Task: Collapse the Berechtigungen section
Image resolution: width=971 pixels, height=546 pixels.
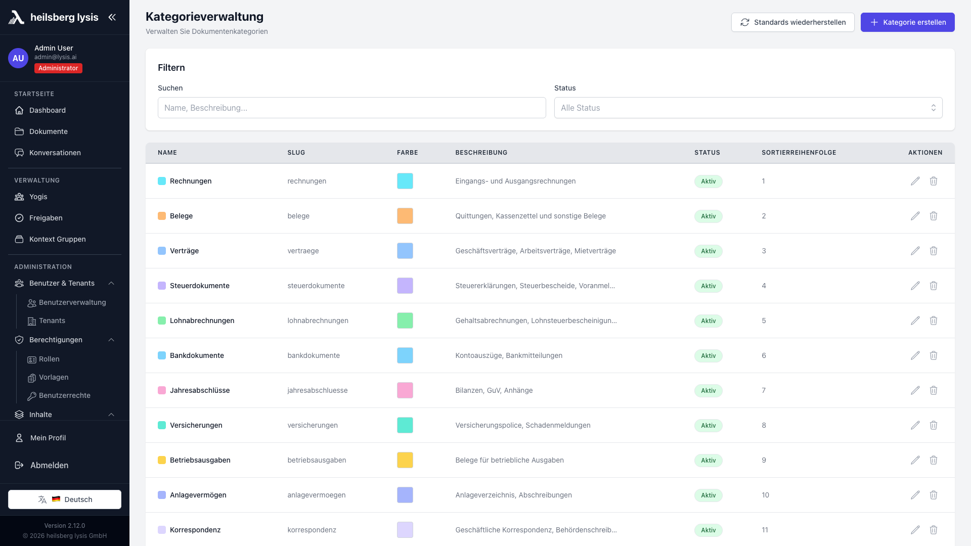Action: point(111,340)
